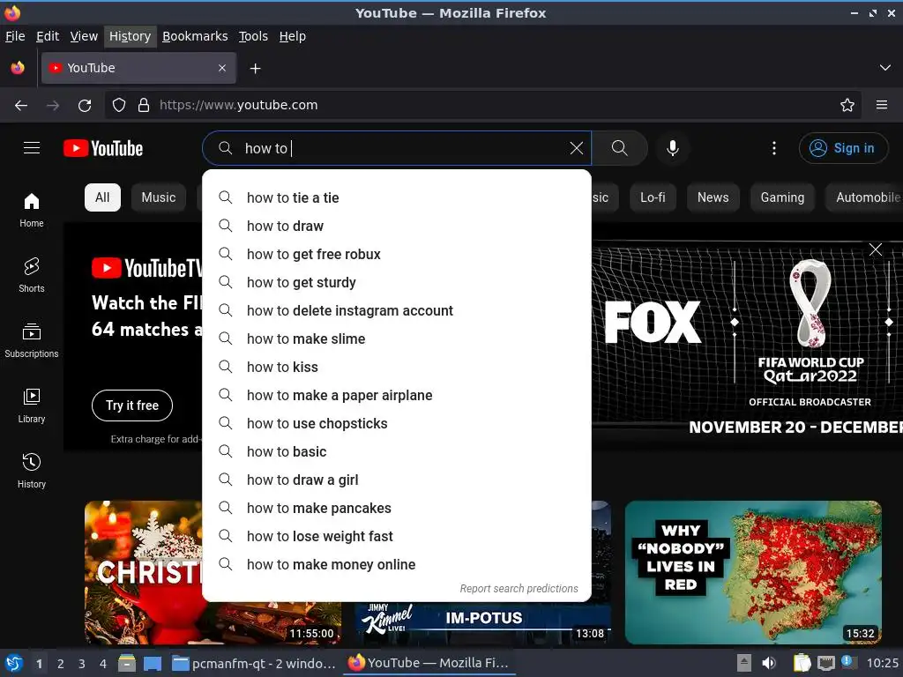This screenshot has height=677, width=903.
Task: Click Try it free button
Action: [x=132, y=405]
